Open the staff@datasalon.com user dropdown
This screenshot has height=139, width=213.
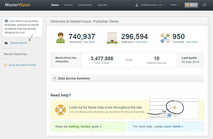point(151,5)
